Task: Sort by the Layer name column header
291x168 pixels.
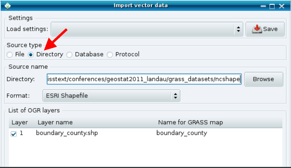Action: coord(55,123)
